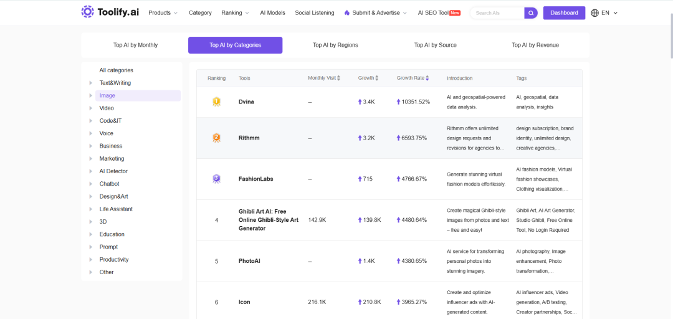Open Ghibli Art AI tool link
This screenshot has width=673, height=319.
pos(269,220)
